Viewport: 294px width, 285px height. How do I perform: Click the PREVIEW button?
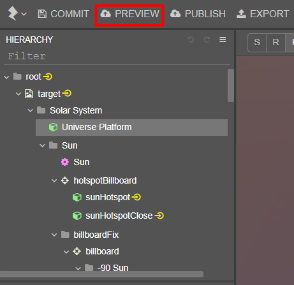point(129,14)
